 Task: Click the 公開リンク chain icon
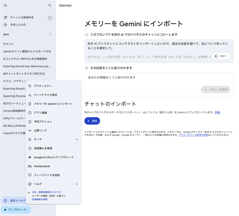[30, 131]
